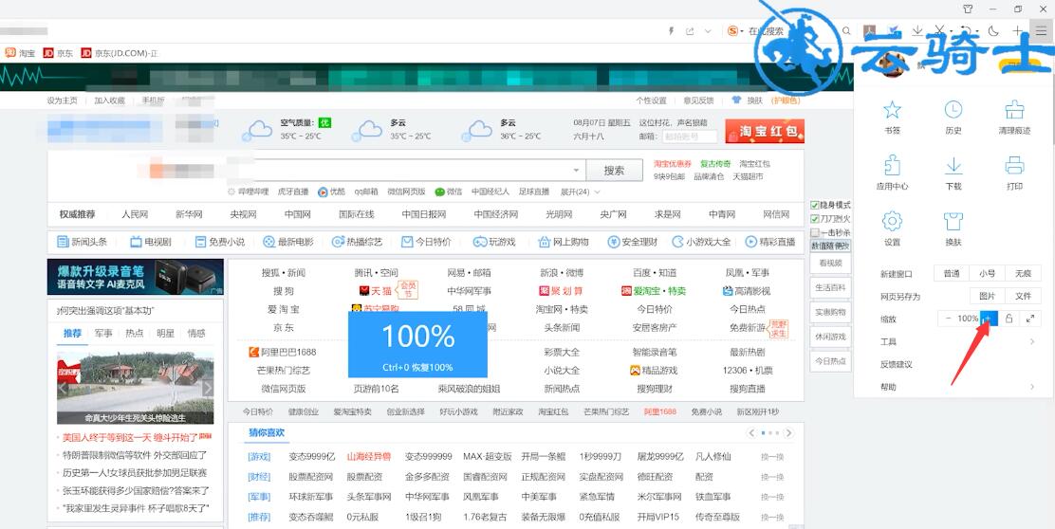Image resolution: width=1055 pixels, height=529 pixels.
Task: Switch to the 热点 news tab
Action: [135, 334]
